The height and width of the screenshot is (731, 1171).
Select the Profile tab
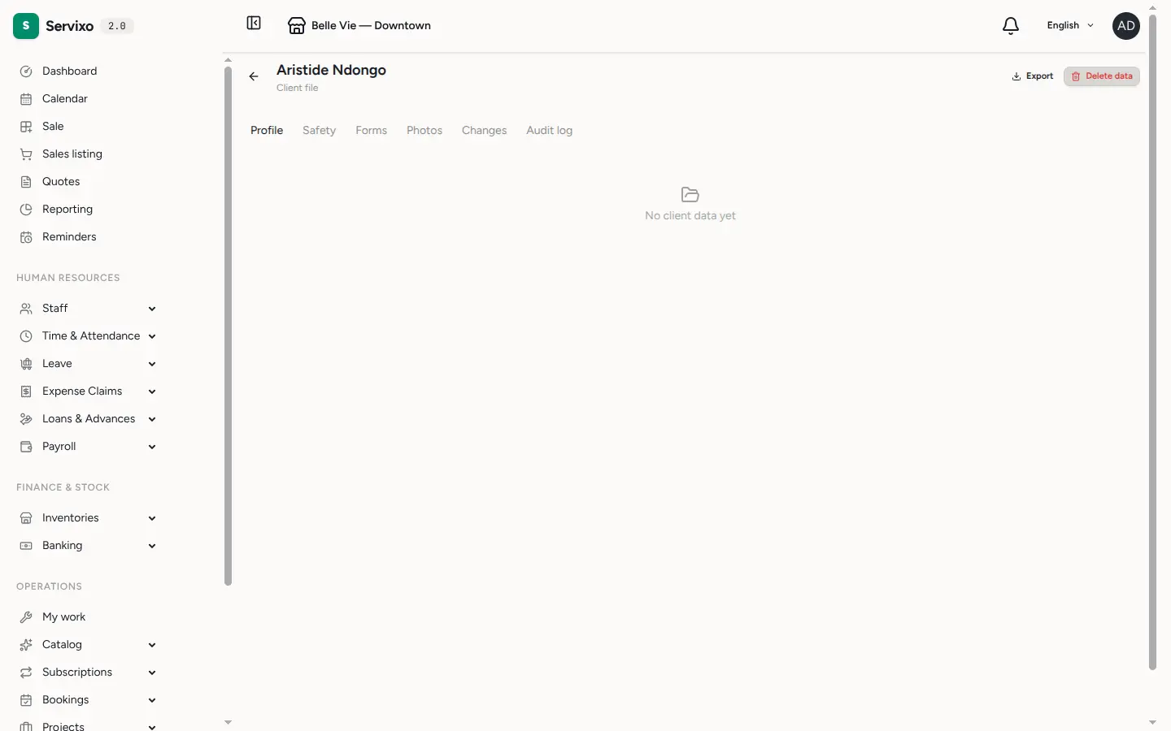coord(267,131)
